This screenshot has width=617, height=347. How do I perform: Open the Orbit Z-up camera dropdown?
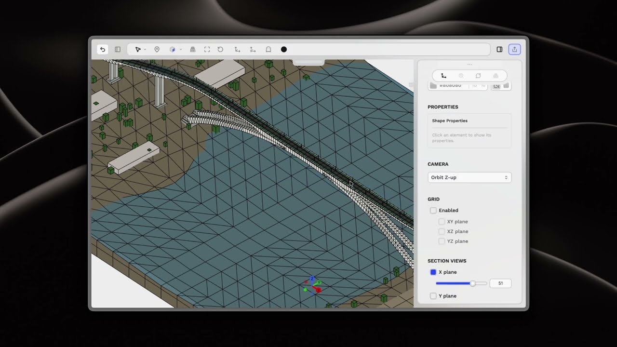469,177
